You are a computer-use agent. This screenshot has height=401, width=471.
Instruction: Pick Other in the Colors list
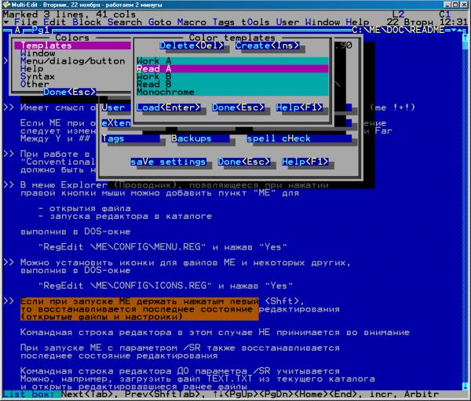point(35,84)
